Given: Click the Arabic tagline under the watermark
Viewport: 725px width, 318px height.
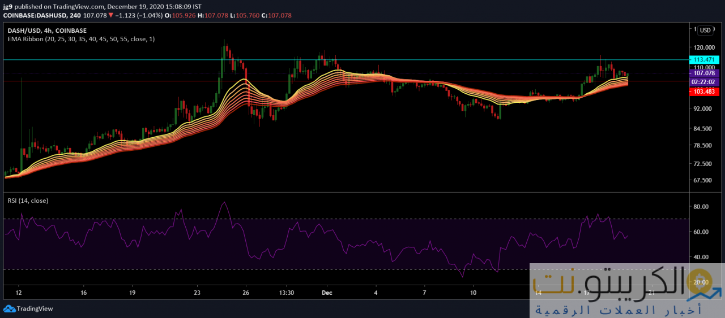Looking at the screenshot, I should 617,310.
